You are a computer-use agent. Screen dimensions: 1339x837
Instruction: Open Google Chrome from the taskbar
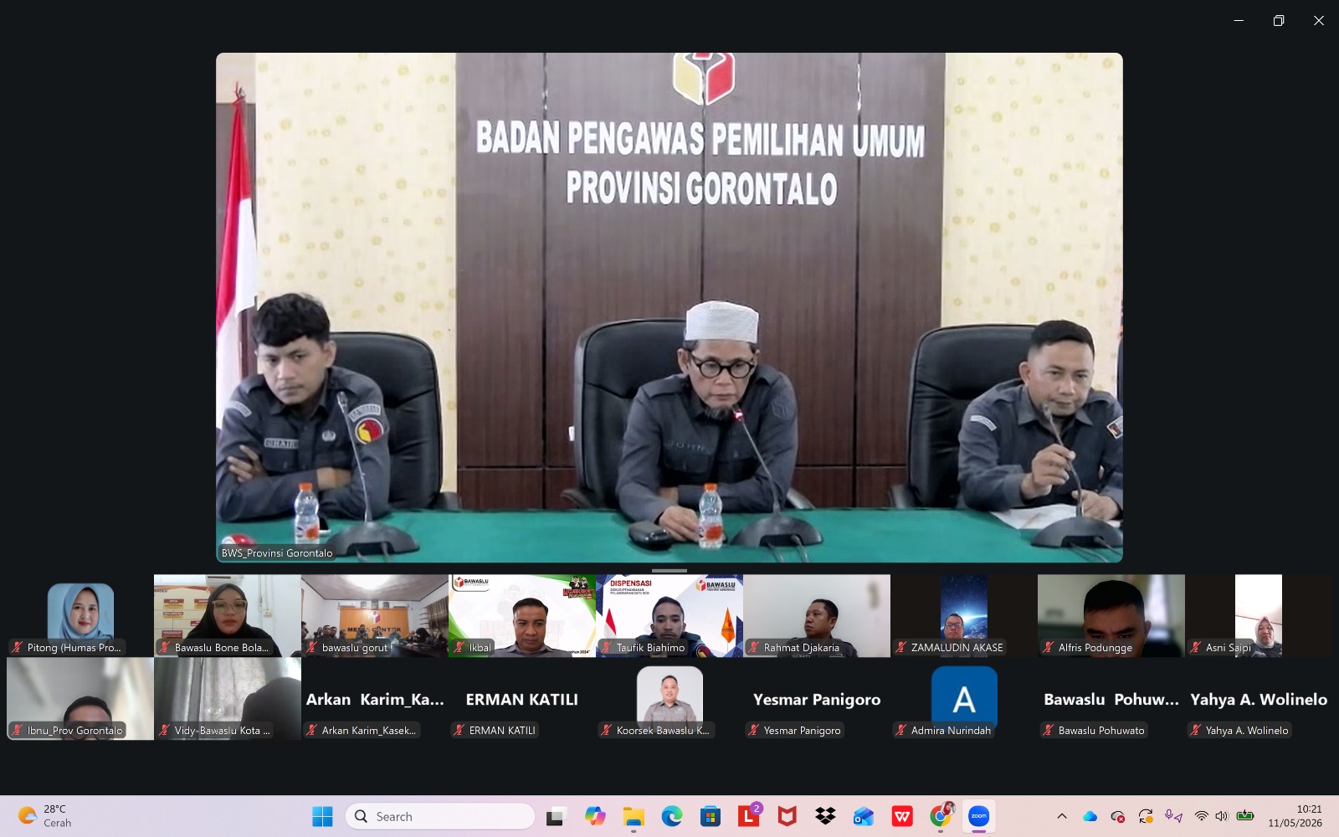click(x=941, y=816)
